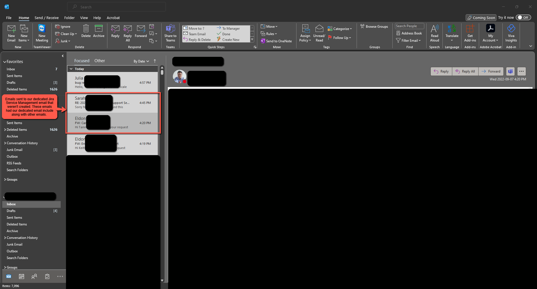Image resolution: width=537 pixels, height=289 pixels.
Task: Open the Follow Up flag menu
Action: [x=339, y=38]
